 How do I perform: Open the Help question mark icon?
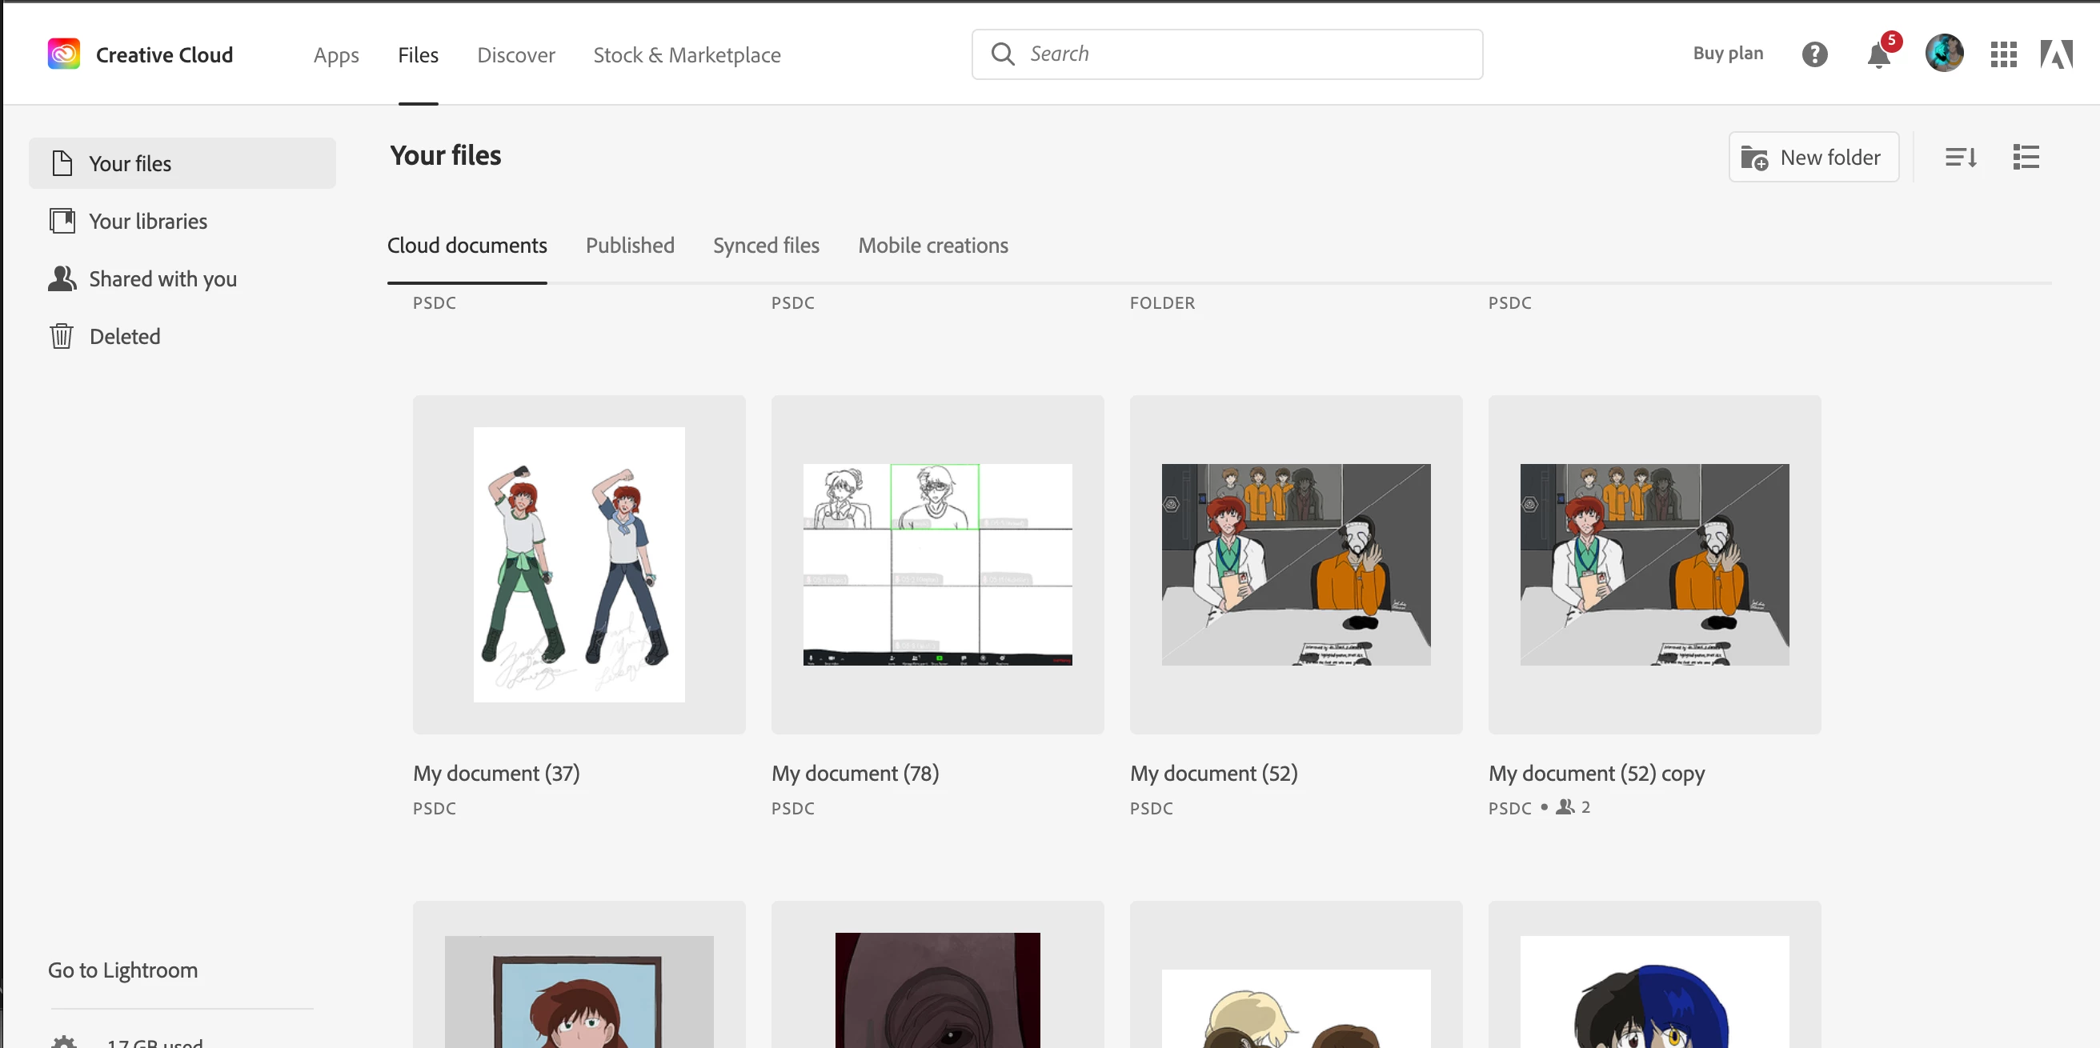(x=1813, y=54)
